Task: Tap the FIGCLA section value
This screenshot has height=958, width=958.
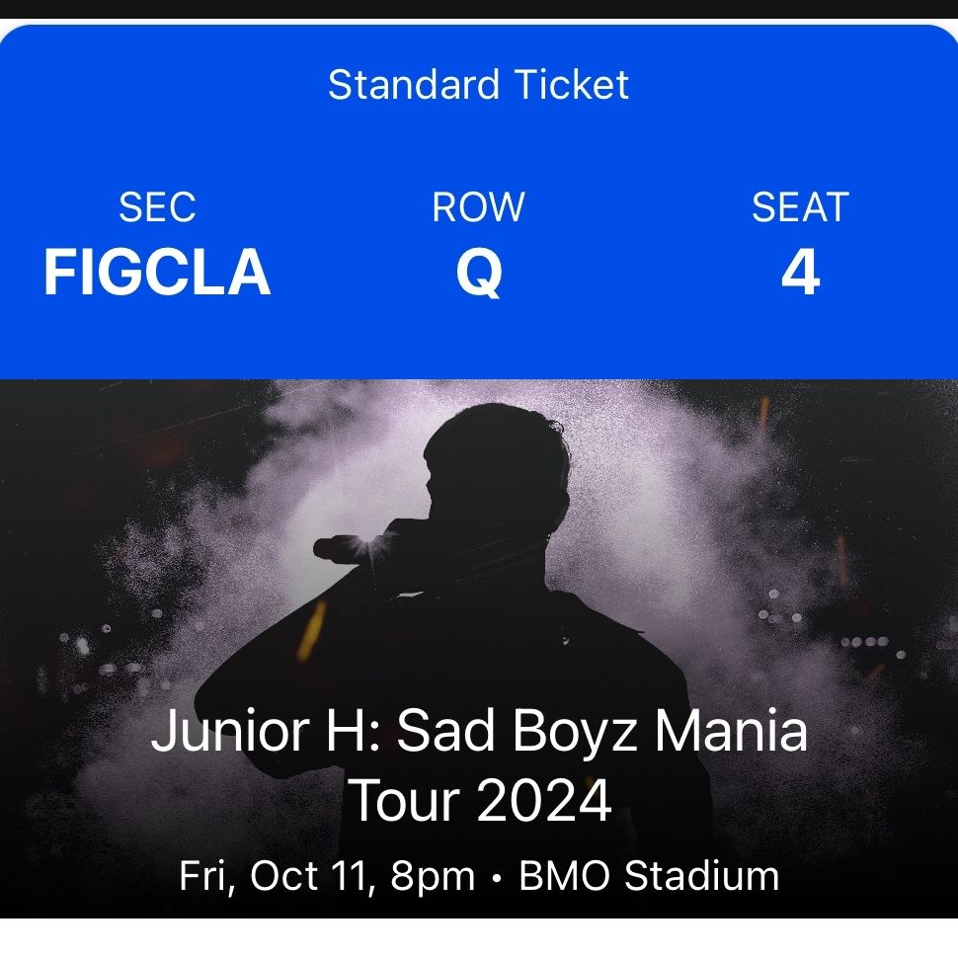Action: (157, 272)
